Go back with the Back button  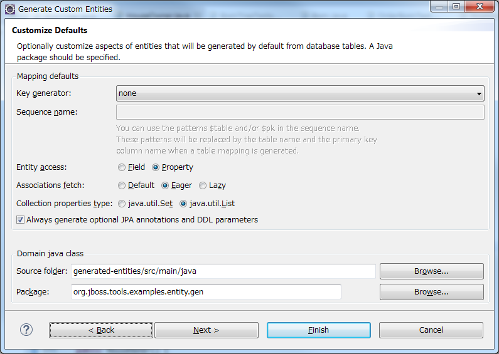101,330
